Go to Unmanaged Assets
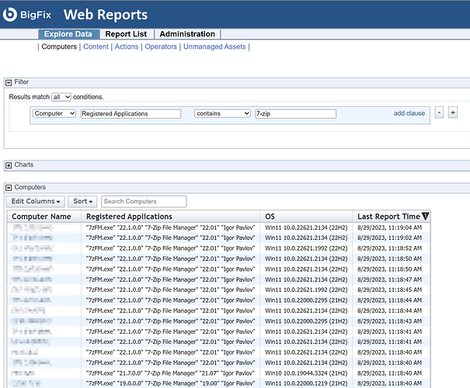 click(214, 47)
